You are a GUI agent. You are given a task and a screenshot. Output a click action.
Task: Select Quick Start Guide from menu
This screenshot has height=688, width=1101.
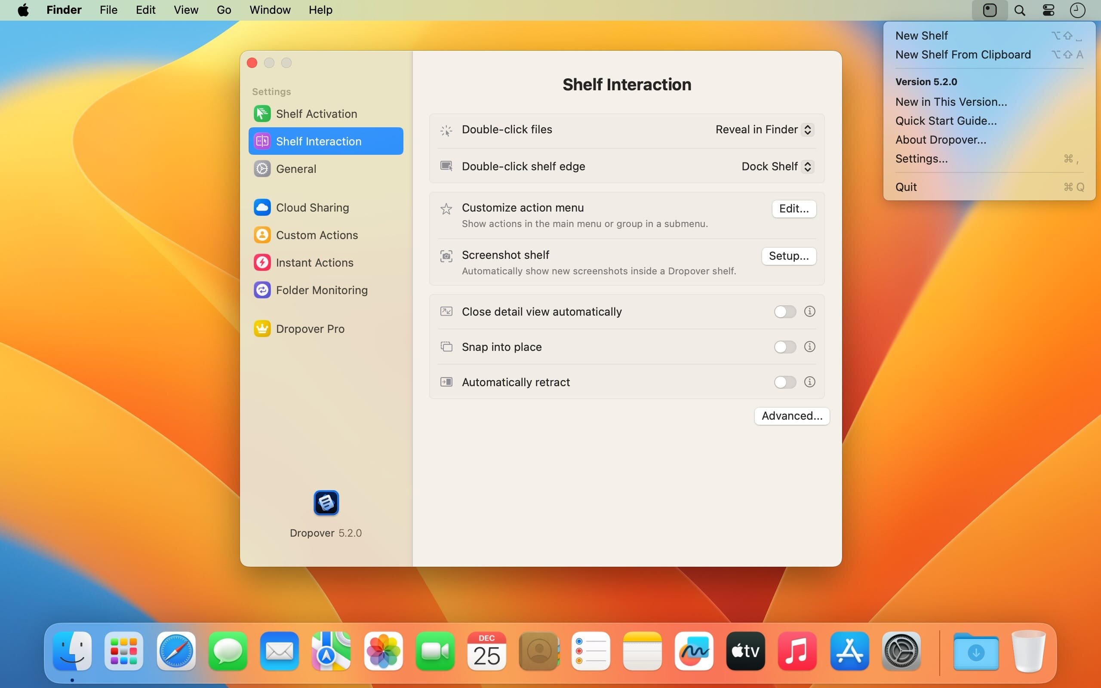945,121
